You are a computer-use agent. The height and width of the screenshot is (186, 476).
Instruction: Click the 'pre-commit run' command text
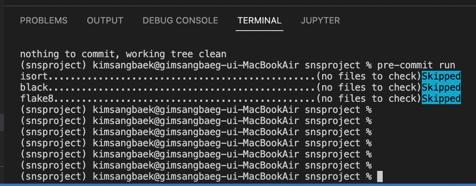tap(416, 65)
